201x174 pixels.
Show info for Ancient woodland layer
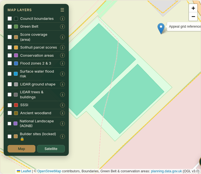click(x=62, y=113)
